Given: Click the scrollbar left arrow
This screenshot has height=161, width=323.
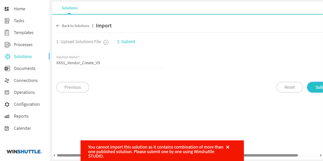Looking at the screenshot, I should (54, 155).
